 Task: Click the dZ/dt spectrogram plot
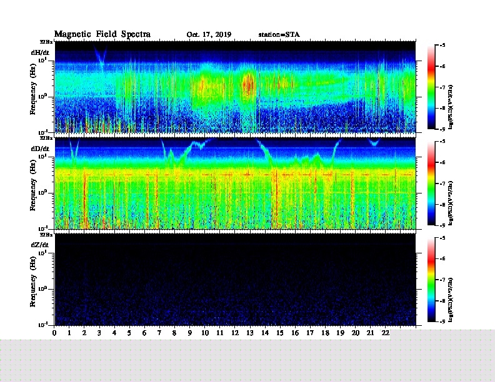coord(235,279)
